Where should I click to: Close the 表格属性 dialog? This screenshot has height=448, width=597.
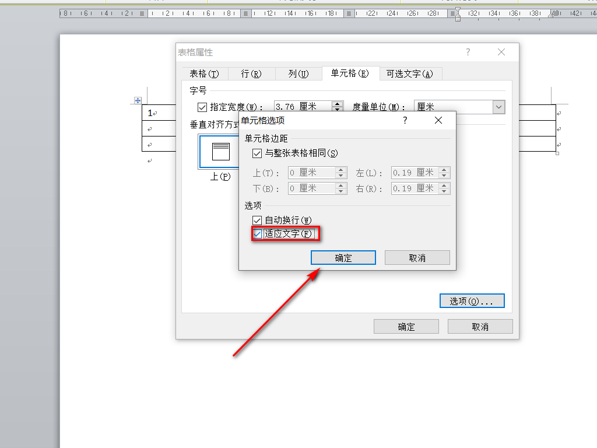tap(501, 52)
